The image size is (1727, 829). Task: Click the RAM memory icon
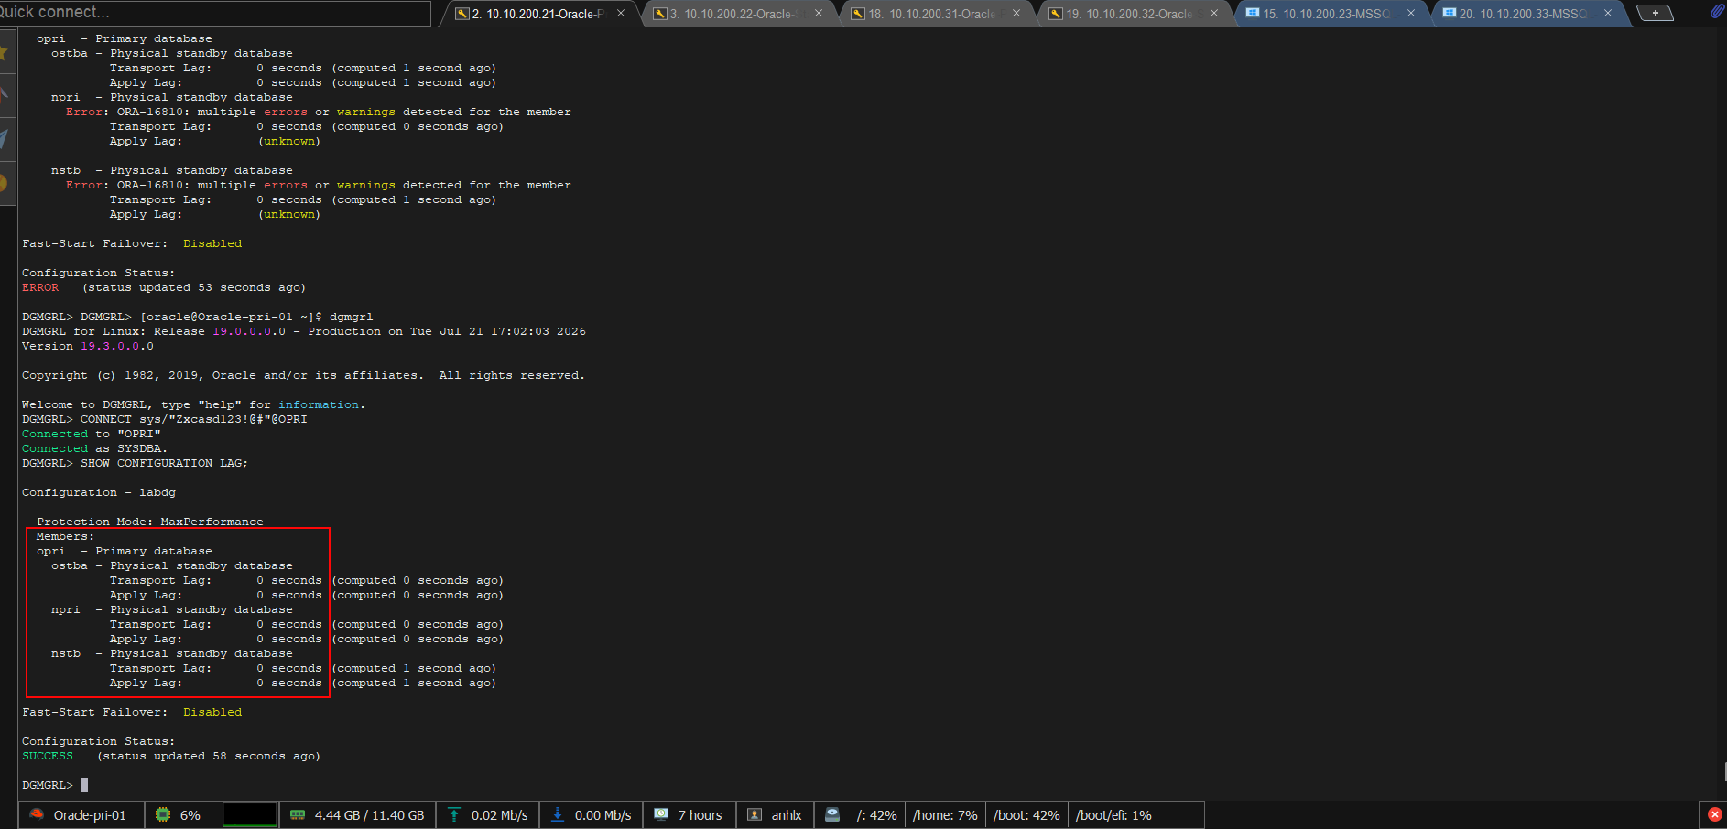pos(298,814)
